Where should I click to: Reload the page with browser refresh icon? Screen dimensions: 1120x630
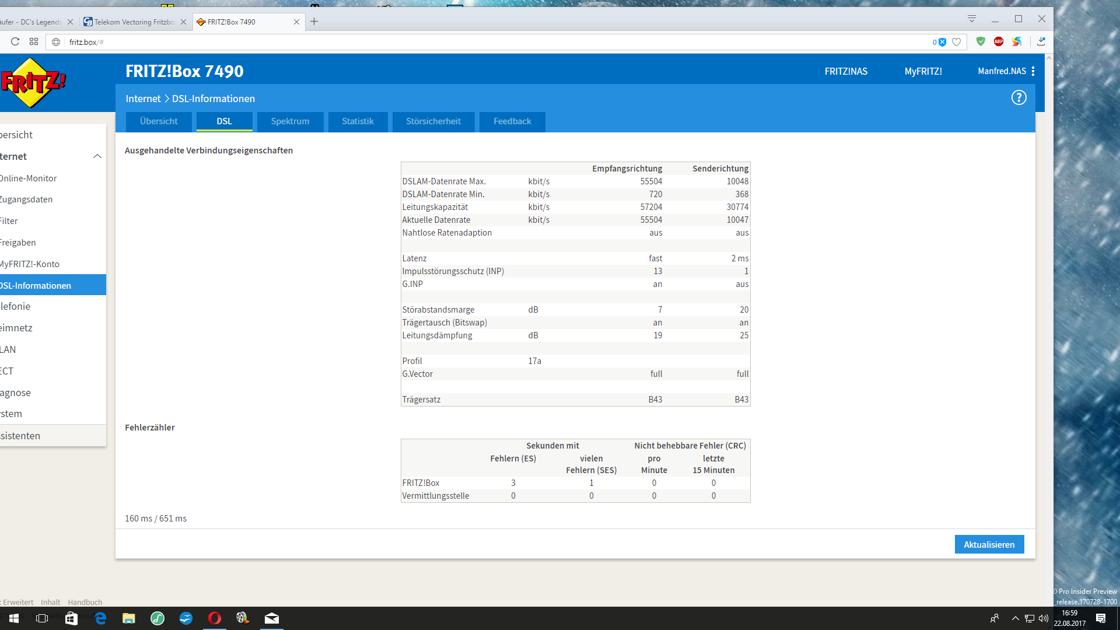15,41
